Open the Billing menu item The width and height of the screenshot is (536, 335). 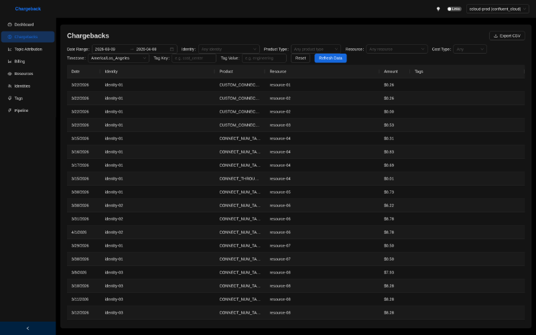coord(27,62)
